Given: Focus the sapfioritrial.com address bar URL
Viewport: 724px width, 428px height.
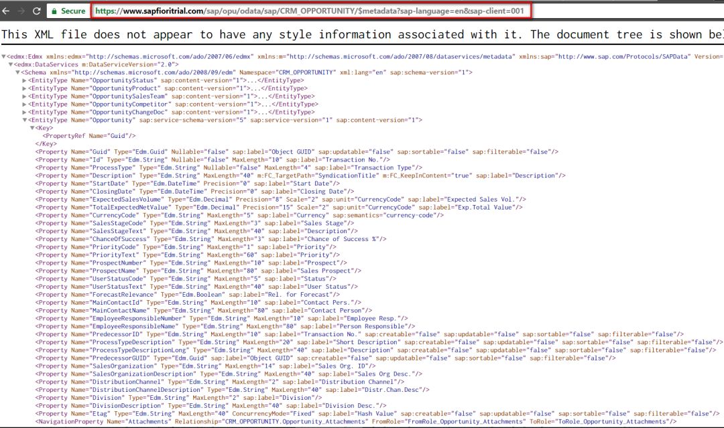Looking at the screenshot, I should pyautogui.click(x=310, y=11).
